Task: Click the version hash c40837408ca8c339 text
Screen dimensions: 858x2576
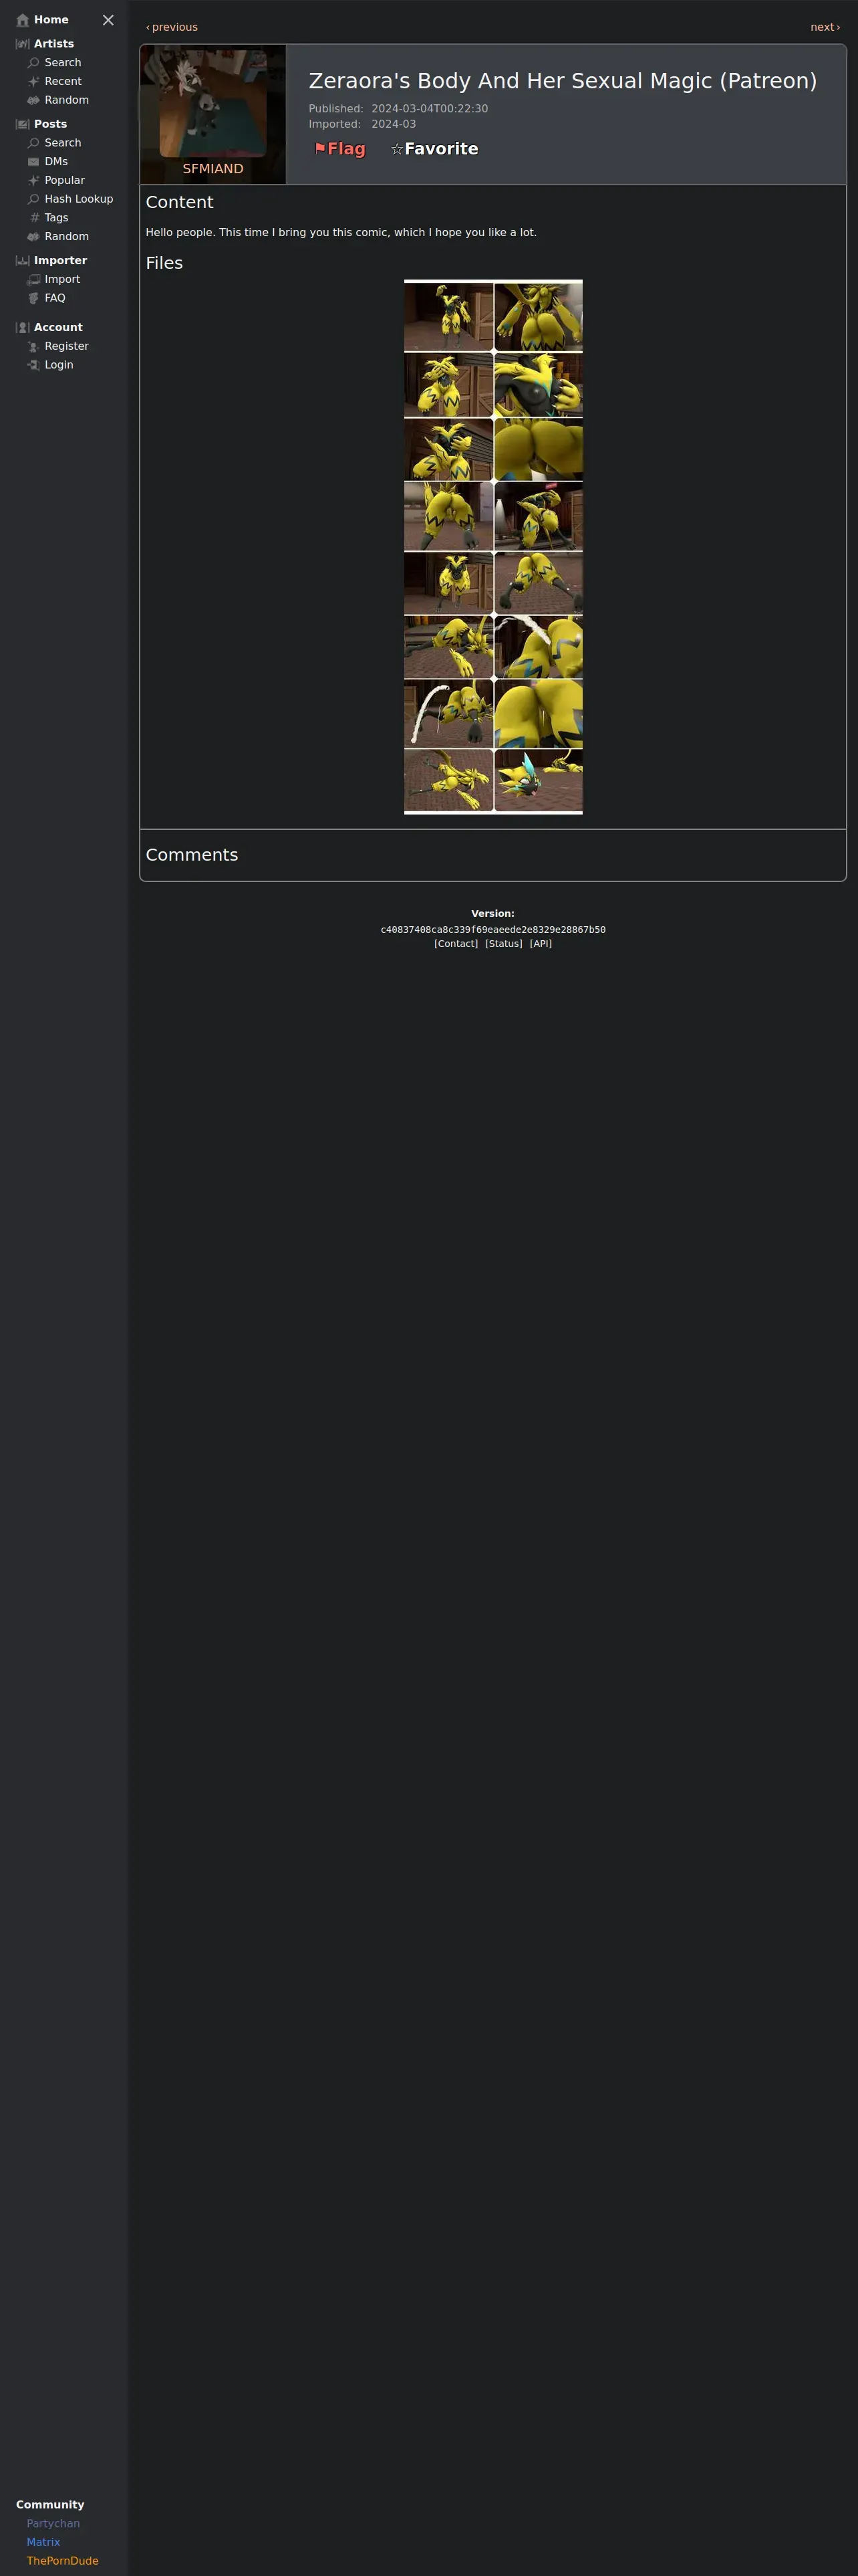Action: [492, 930]
